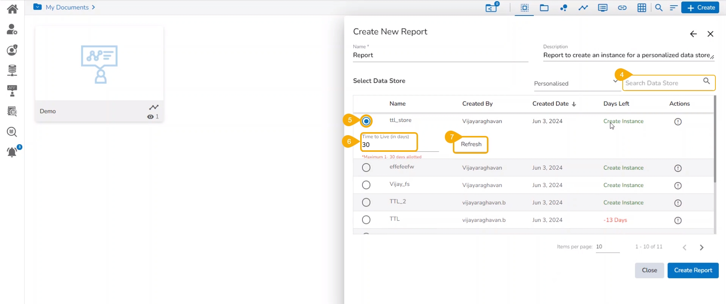
Task: Click the line chart icon in toolbar
Action: pos(583,8)
